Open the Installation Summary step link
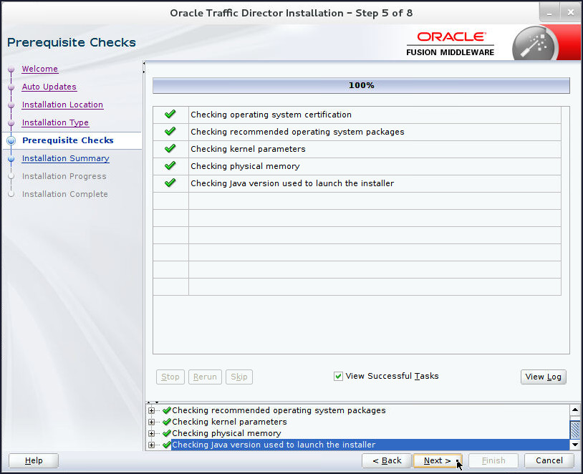The image size is (583, 474). [x=65, y=158]
